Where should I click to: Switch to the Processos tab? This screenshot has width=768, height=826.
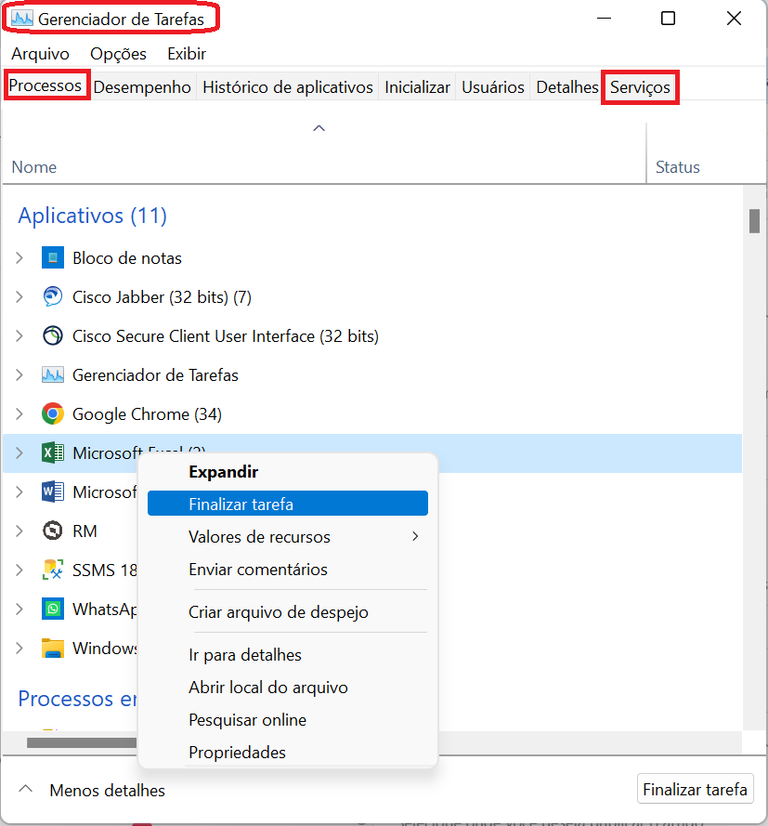point(46,85)
